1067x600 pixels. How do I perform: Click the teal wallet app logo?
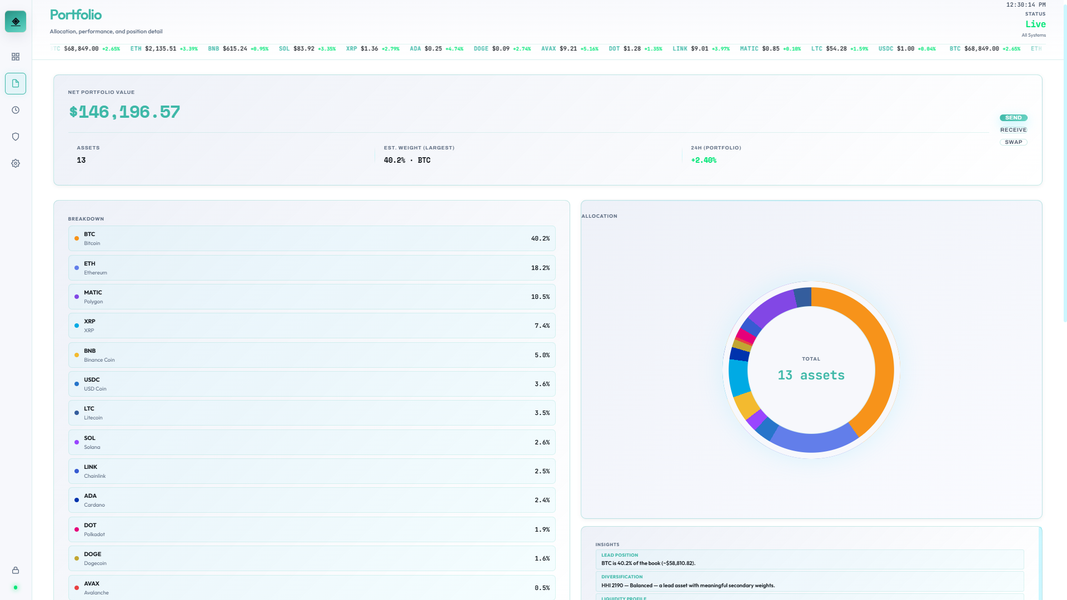pos(16,22)
